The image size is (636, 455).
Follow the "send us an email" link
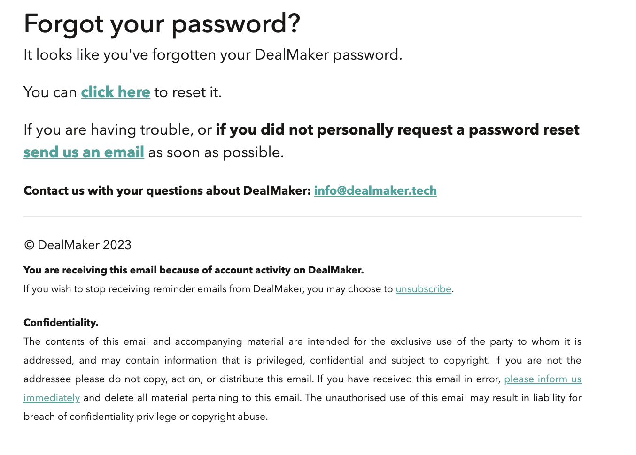[x=84, y=152]
